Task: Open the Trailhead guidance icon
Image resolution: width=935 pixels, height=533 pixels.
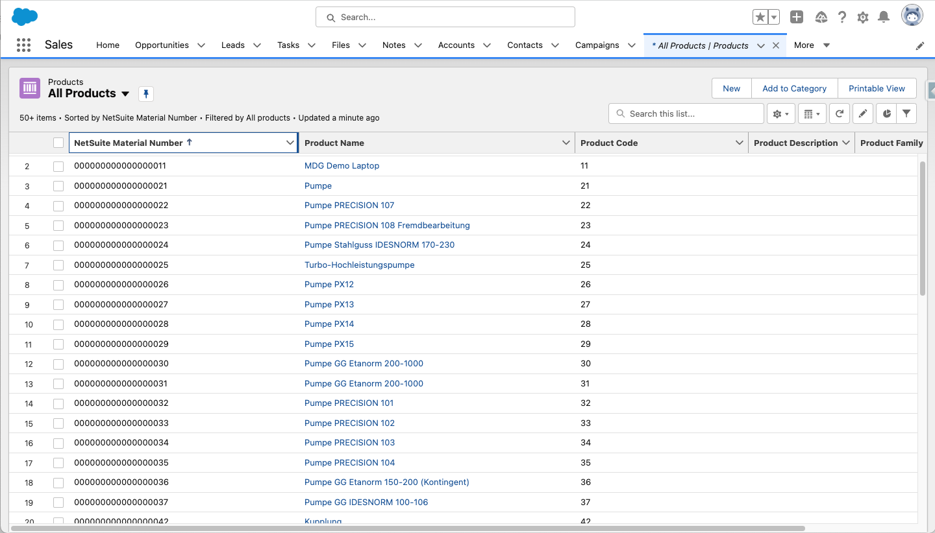Action: pos(821,18)
